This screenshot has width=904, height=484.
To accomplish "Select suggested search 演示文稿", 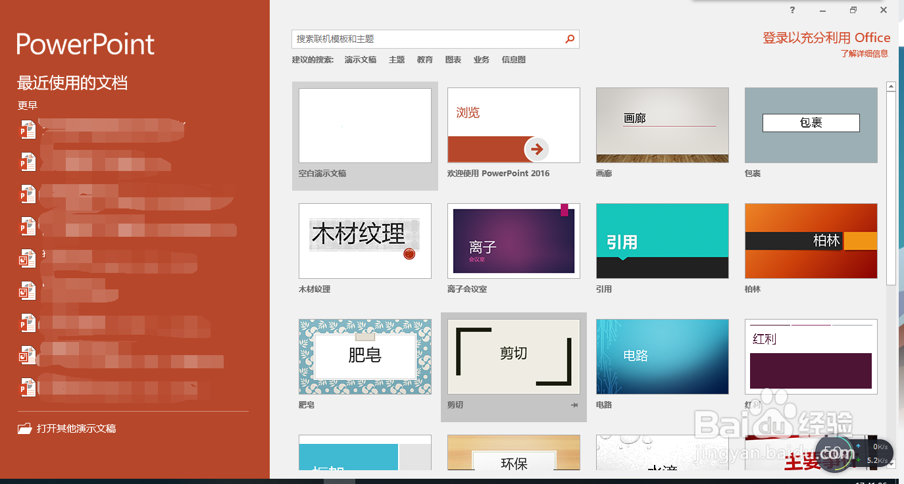I will point(361,60).
